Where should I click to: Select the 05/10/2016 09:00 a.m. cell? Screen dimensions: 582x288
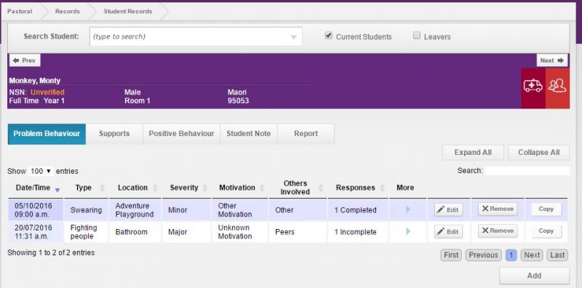tap(36, 209)
